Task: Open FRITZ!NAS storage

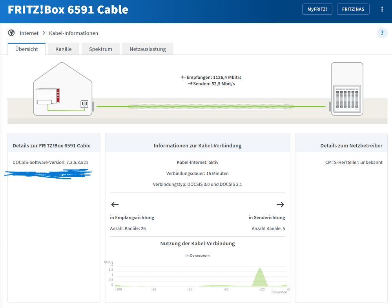Action: coord(353,9)
